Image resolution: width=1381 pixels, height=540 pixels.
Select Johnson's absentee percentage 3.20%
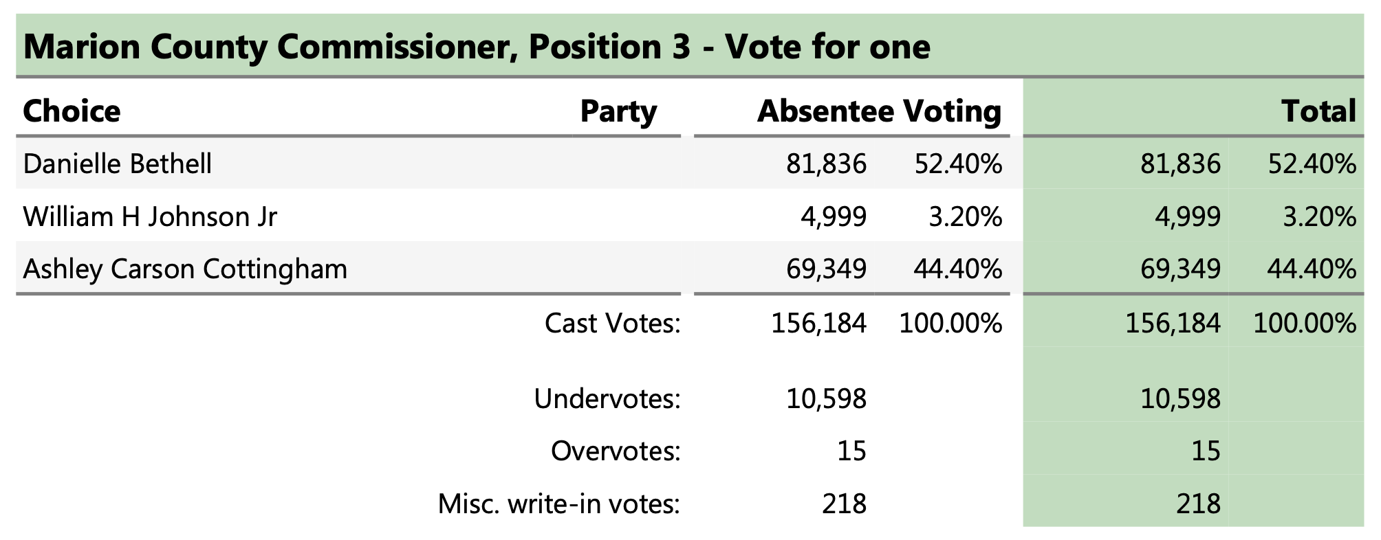tap(965, 216)
